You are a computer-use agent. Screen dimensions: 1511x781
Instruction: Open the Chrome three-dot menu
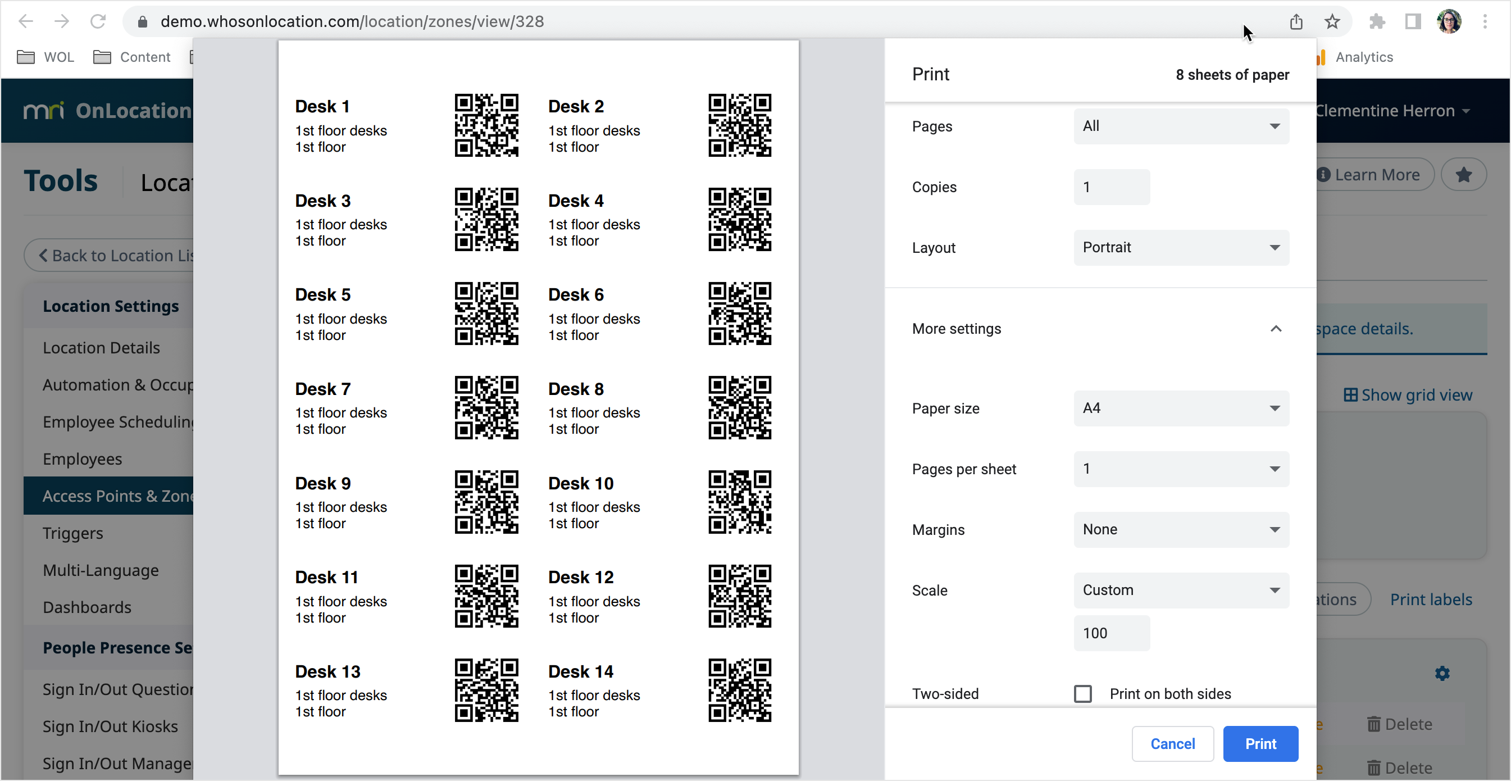1485,22
